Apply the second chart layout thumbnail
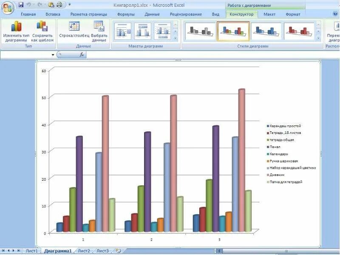 pyautogui.click(x=143, y=31)
